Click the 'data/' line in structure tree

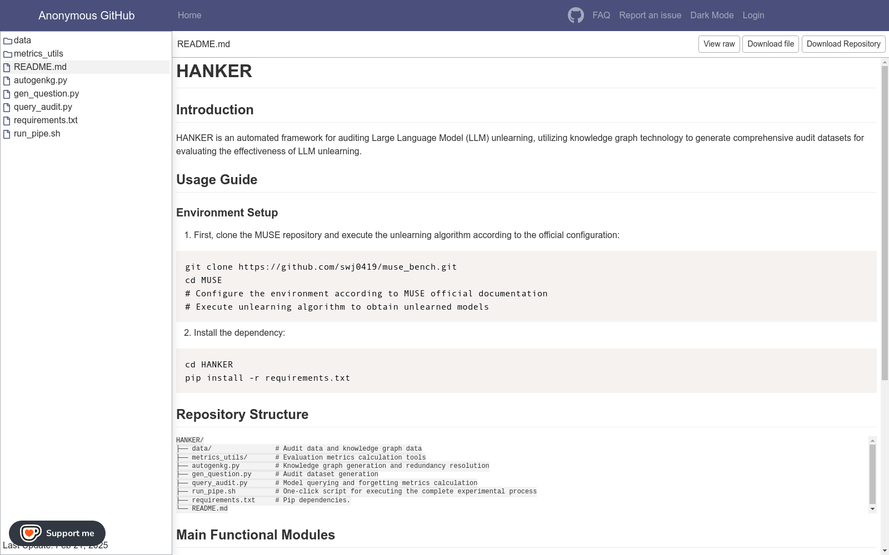(x=299, y=448)
